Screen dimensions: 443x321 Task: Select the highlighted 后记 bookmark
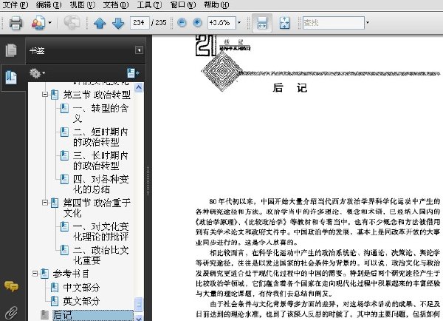tap(93, 315)
